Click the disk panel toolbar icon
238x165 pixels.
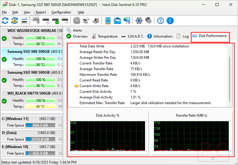coord(24,21)
